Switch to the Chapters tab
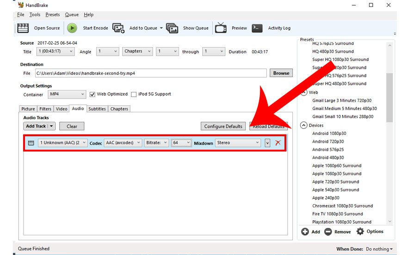The width and height of the screenshot is (407, 255). pyautogui.click(x=119, y=109)
